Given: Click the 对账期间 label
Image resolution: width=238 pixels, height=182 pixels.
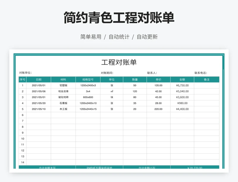Looking at the screenshot, I should point(107,73).
